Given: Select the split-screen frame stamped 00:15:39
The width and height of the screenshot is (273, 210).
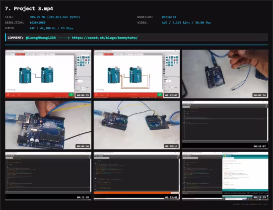Looking at the screenshot, I should [225, 176].
